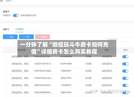Click card code ZZE3XB12H0CH...

click(43, 85)
